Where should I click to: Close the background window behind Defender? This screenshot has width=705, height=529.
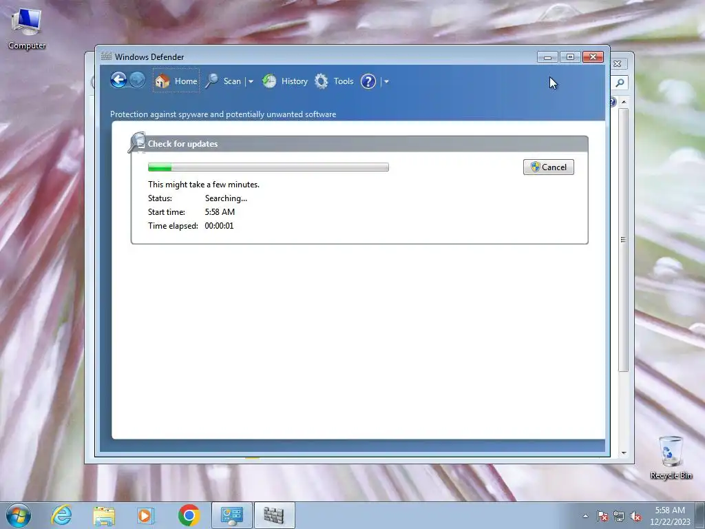618,64
